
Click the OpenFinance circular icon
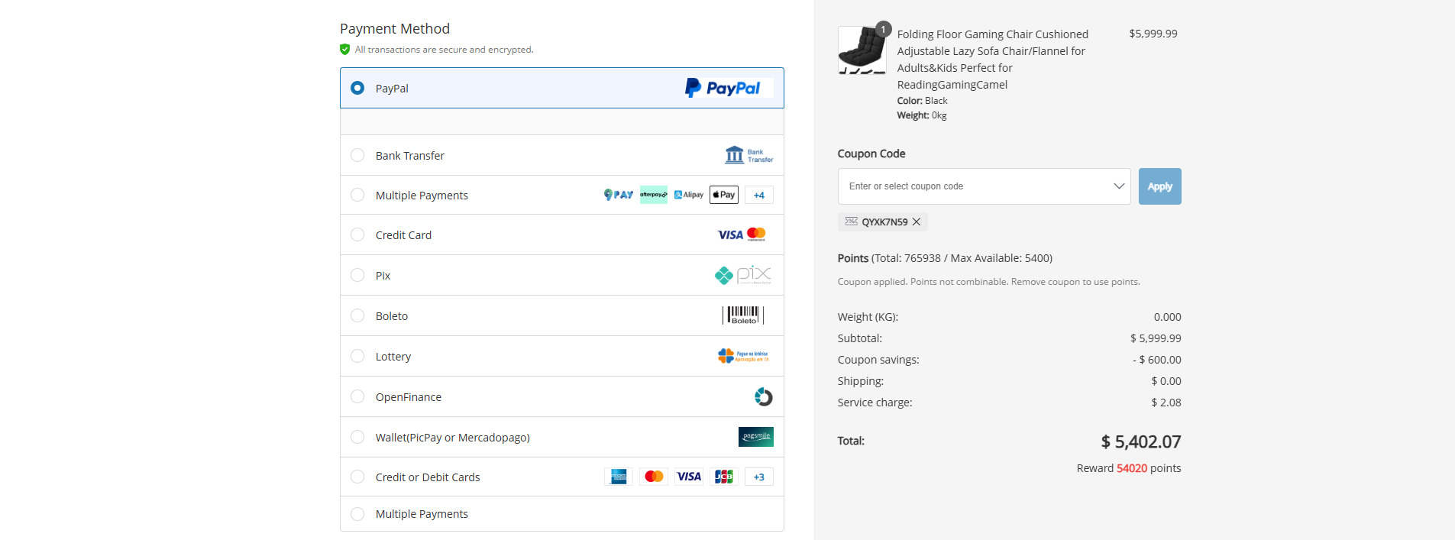click(763, 396)
